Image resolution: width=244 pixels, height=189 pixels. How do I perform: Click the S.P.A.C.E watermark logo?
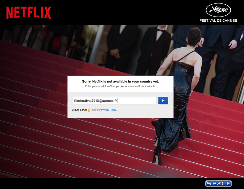pyautogui.click(x=218, y=184)
